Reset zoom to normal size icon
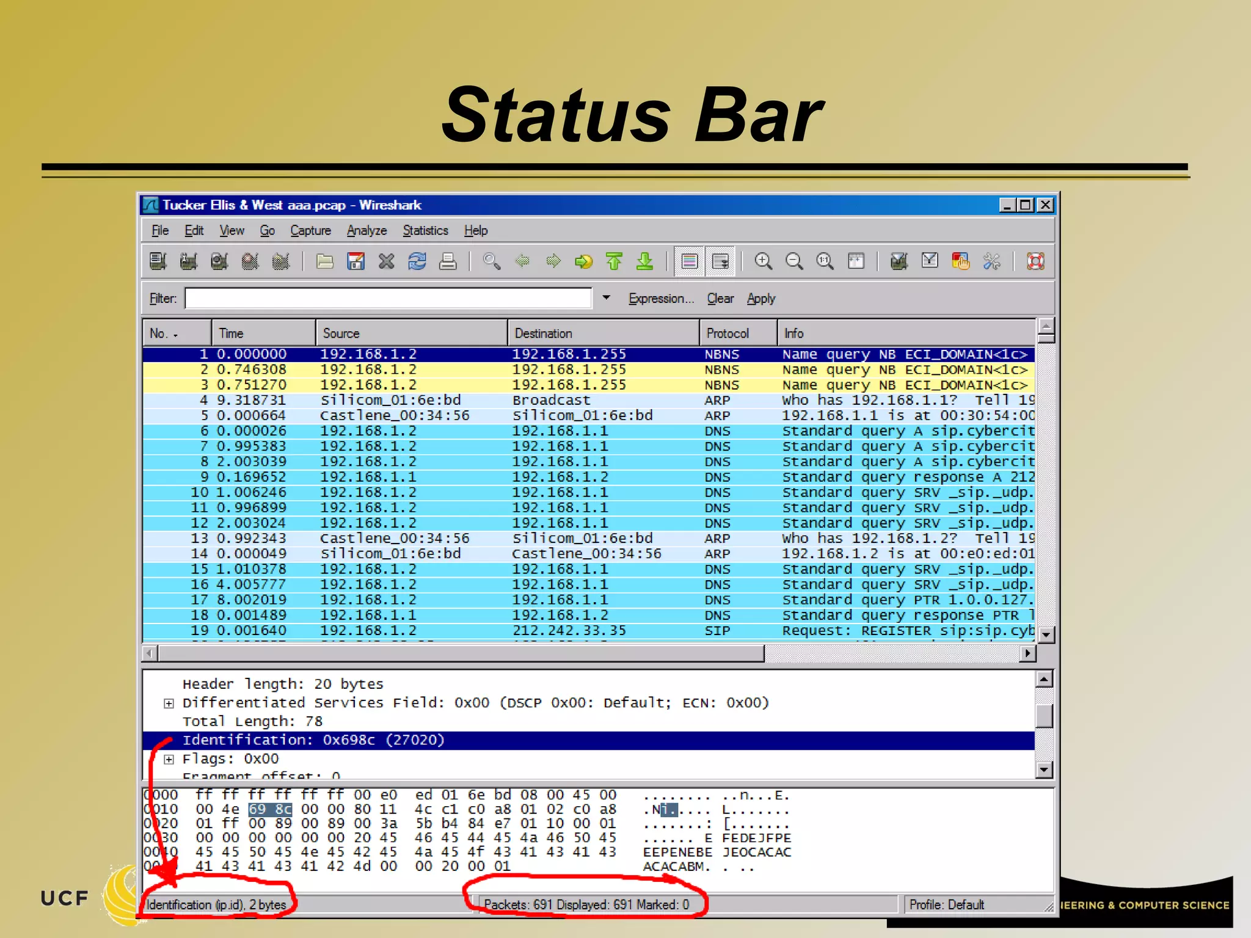Screen dimensions: 1251x938 point(825,261)
